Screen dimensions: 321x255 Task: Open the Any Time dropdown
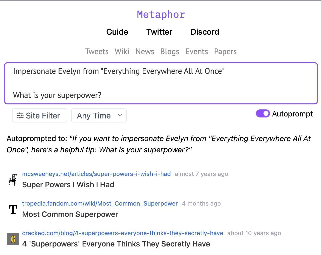99,116
